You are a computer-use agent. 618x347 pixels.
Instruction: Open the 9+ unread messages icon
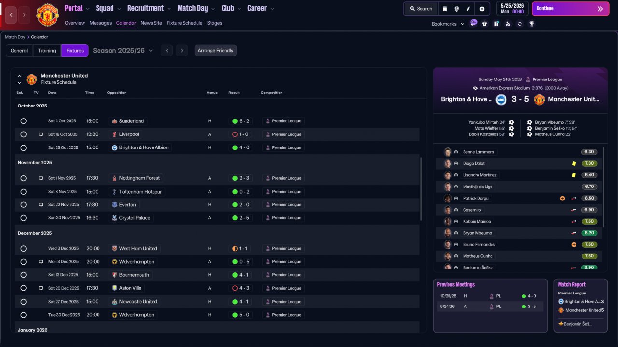(473, 23)
